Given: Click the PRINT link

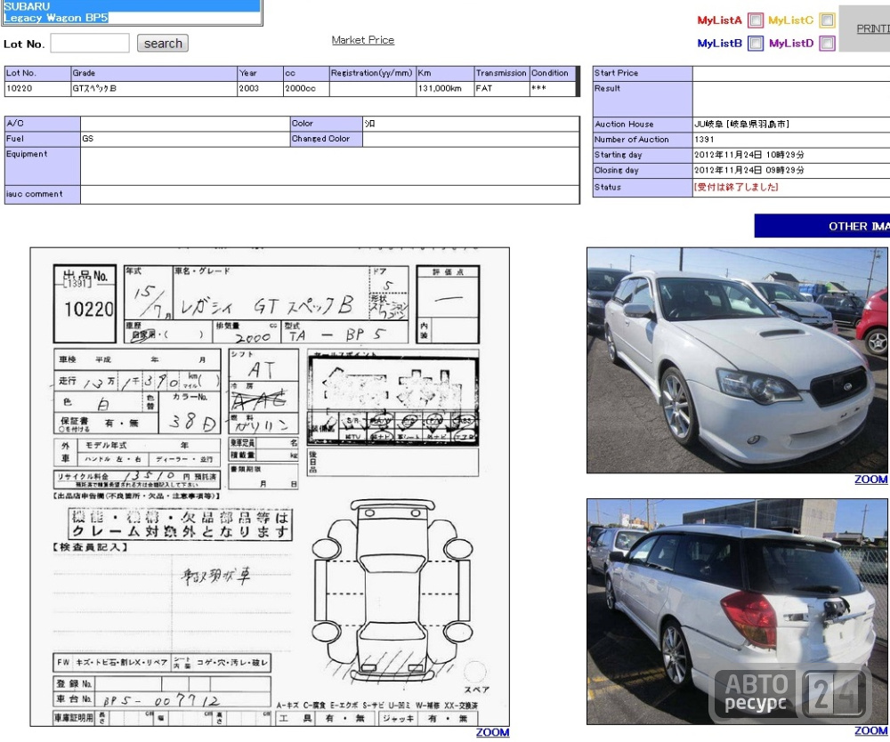Looking at the screenshot, I should click(873, 28).
